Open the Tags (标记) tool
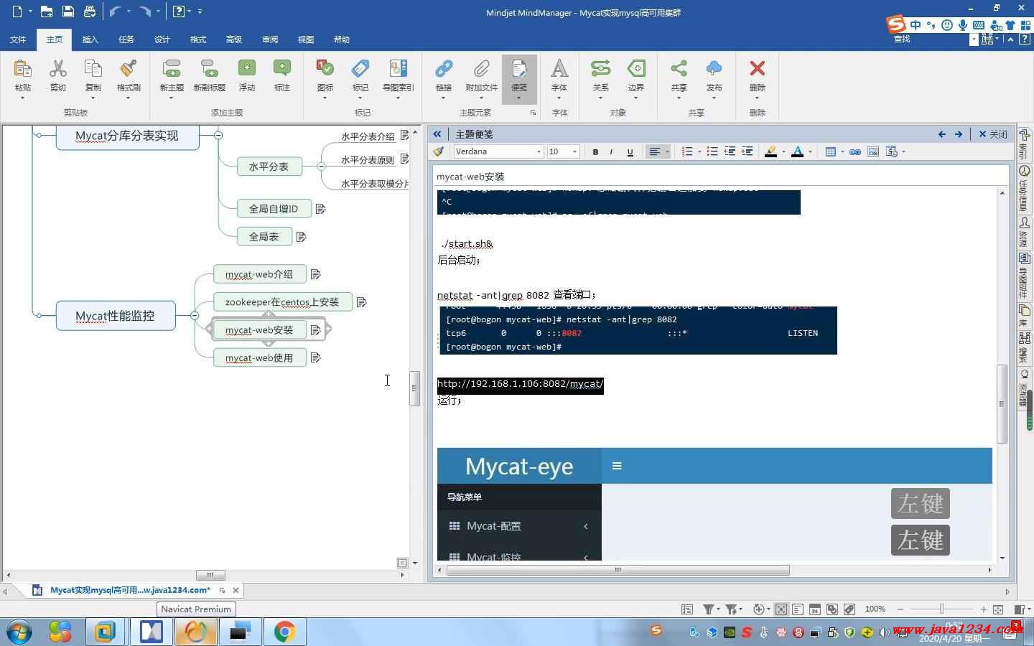 pyautogui.click(x=360, y=69)
